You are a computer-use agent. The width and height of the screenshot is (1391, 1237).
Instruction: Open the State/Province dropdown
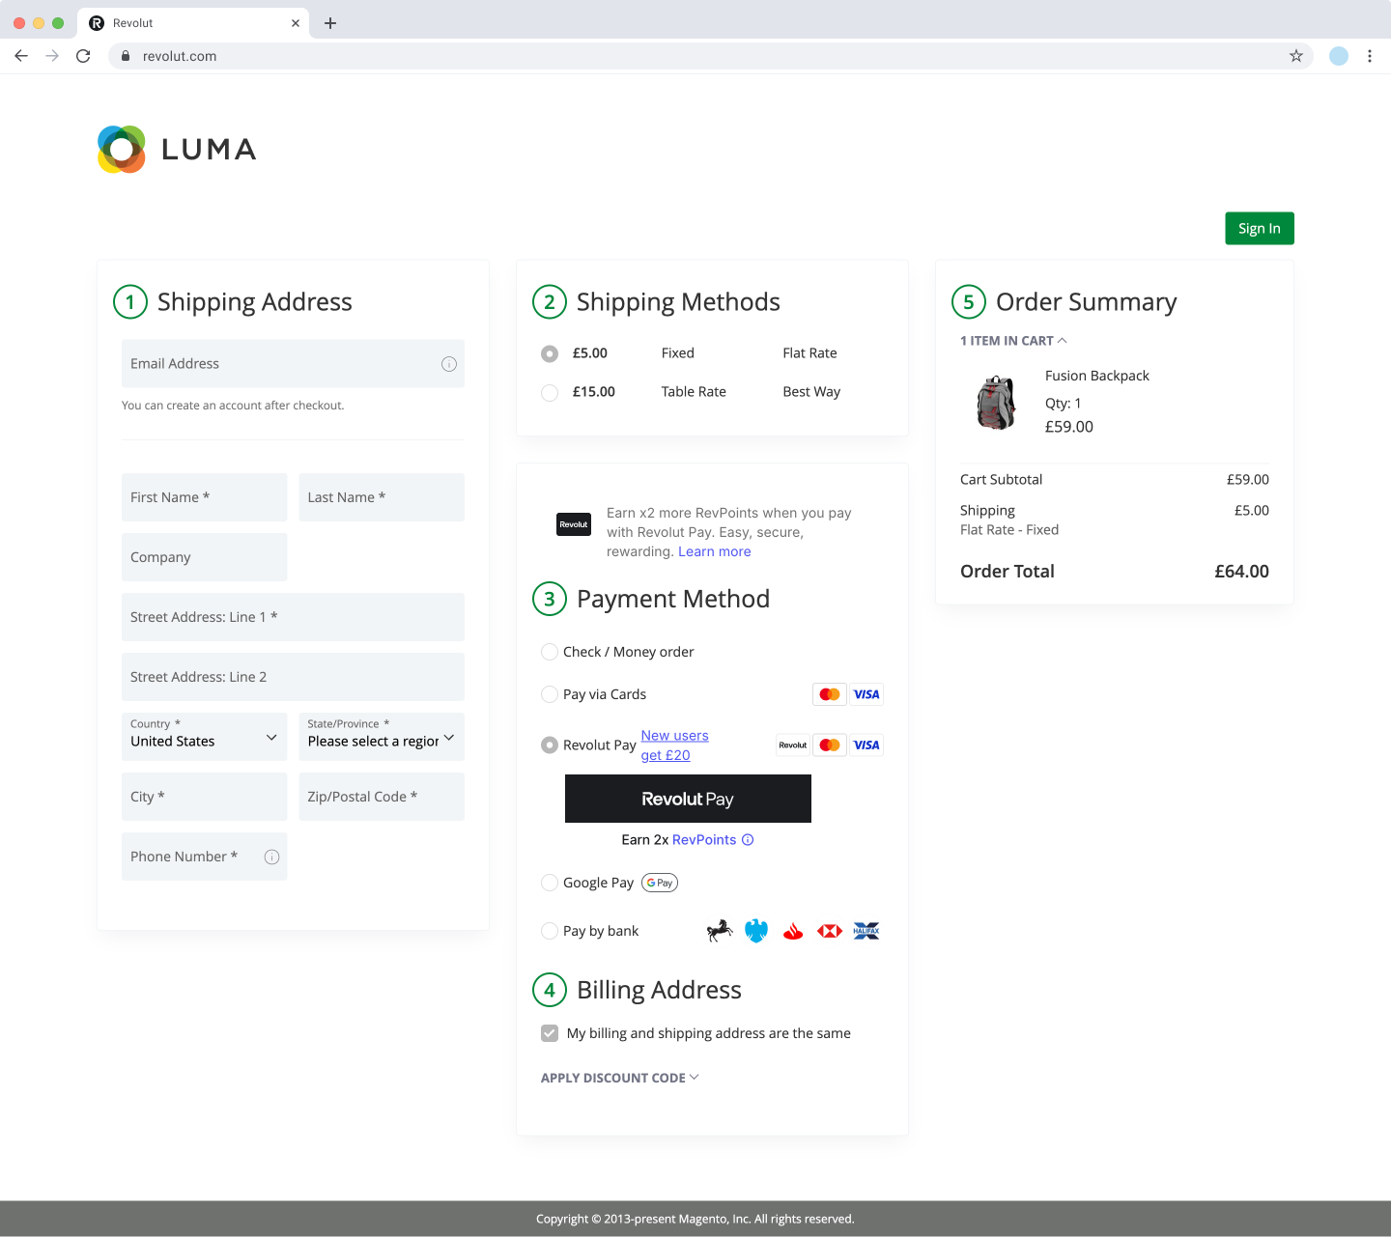(382, 737)
